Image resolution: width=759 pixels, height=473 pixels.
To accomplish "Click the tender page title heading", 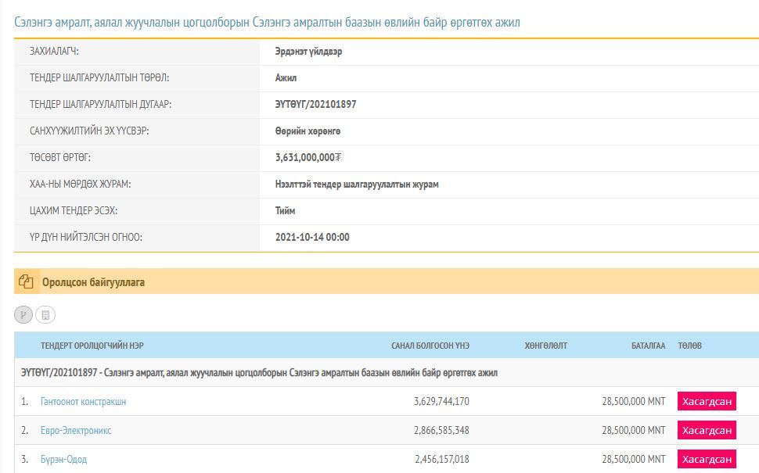I will tap(267, 23).
